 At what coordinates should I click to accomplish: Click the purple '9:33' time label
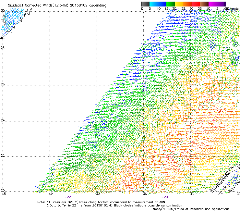(x=68, y=197)
